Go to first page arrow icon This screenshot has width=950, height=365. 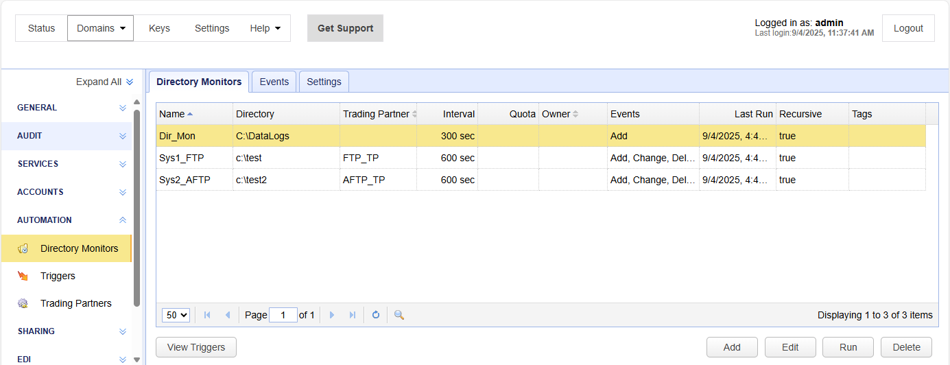(207, 315)
